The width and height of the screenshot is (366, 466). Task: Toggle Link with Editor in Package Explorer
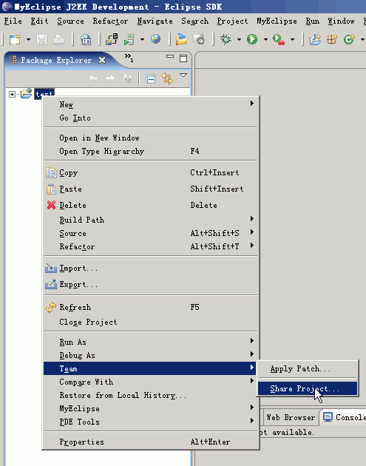tap(167, 78)
